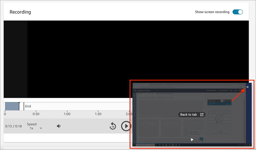Click the 0:13 / 0:18 elapsed time display
The image size is (256, 150).
pyautogui.click(x=13, y=126)
